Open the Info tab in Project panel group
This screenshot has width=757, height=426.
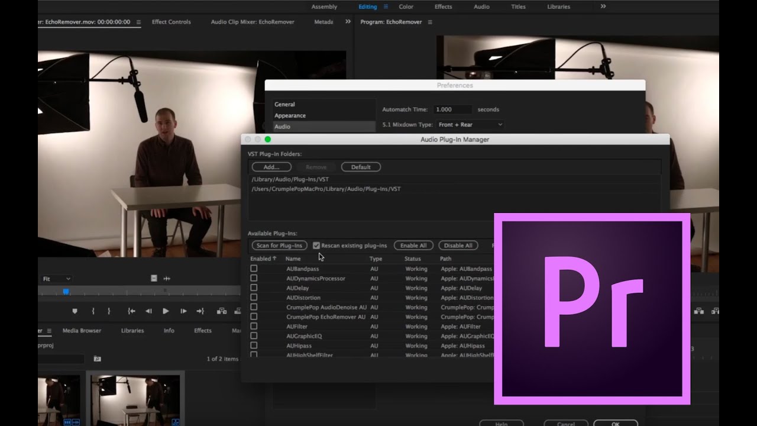[x=169, y=331]
